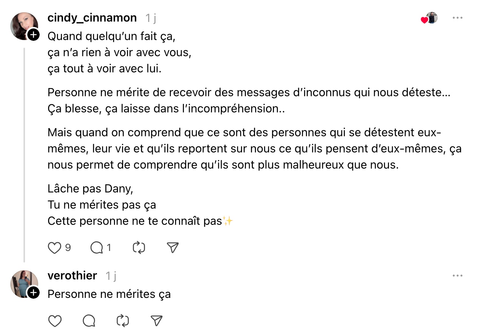Image resolution: width=478 pixels, height=331 pixels.
Task: Repost verothier's reply
Action: tap(122, 321)
